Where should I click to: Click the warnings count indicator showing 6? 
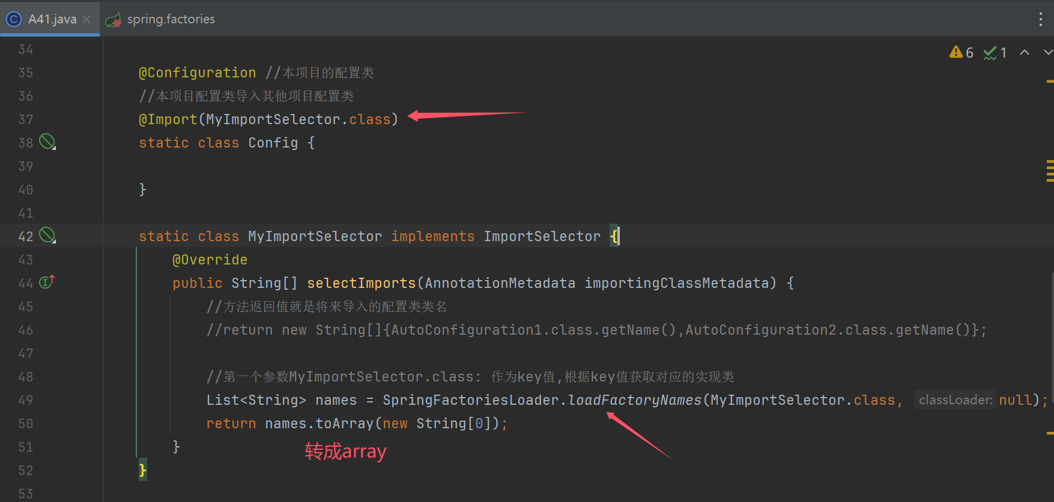click(962, 53)
